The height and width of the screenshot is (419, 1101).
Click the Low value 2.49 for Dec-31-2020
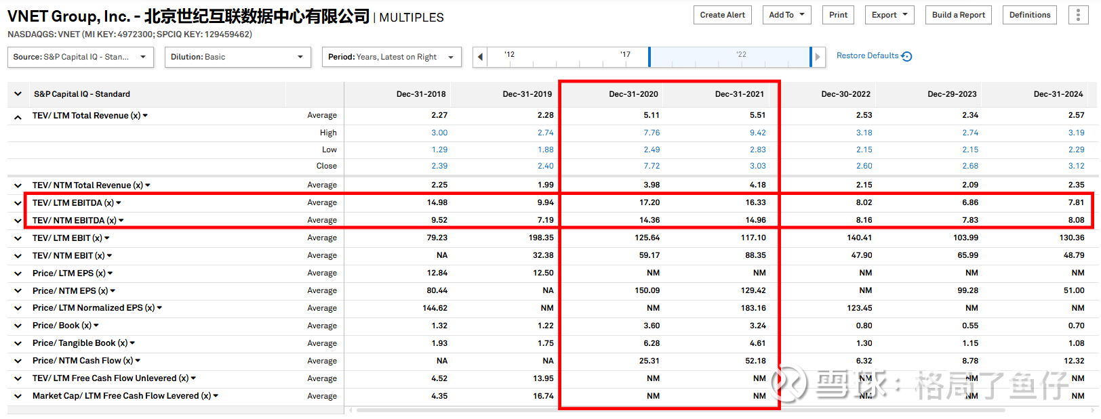pos(652,150)
